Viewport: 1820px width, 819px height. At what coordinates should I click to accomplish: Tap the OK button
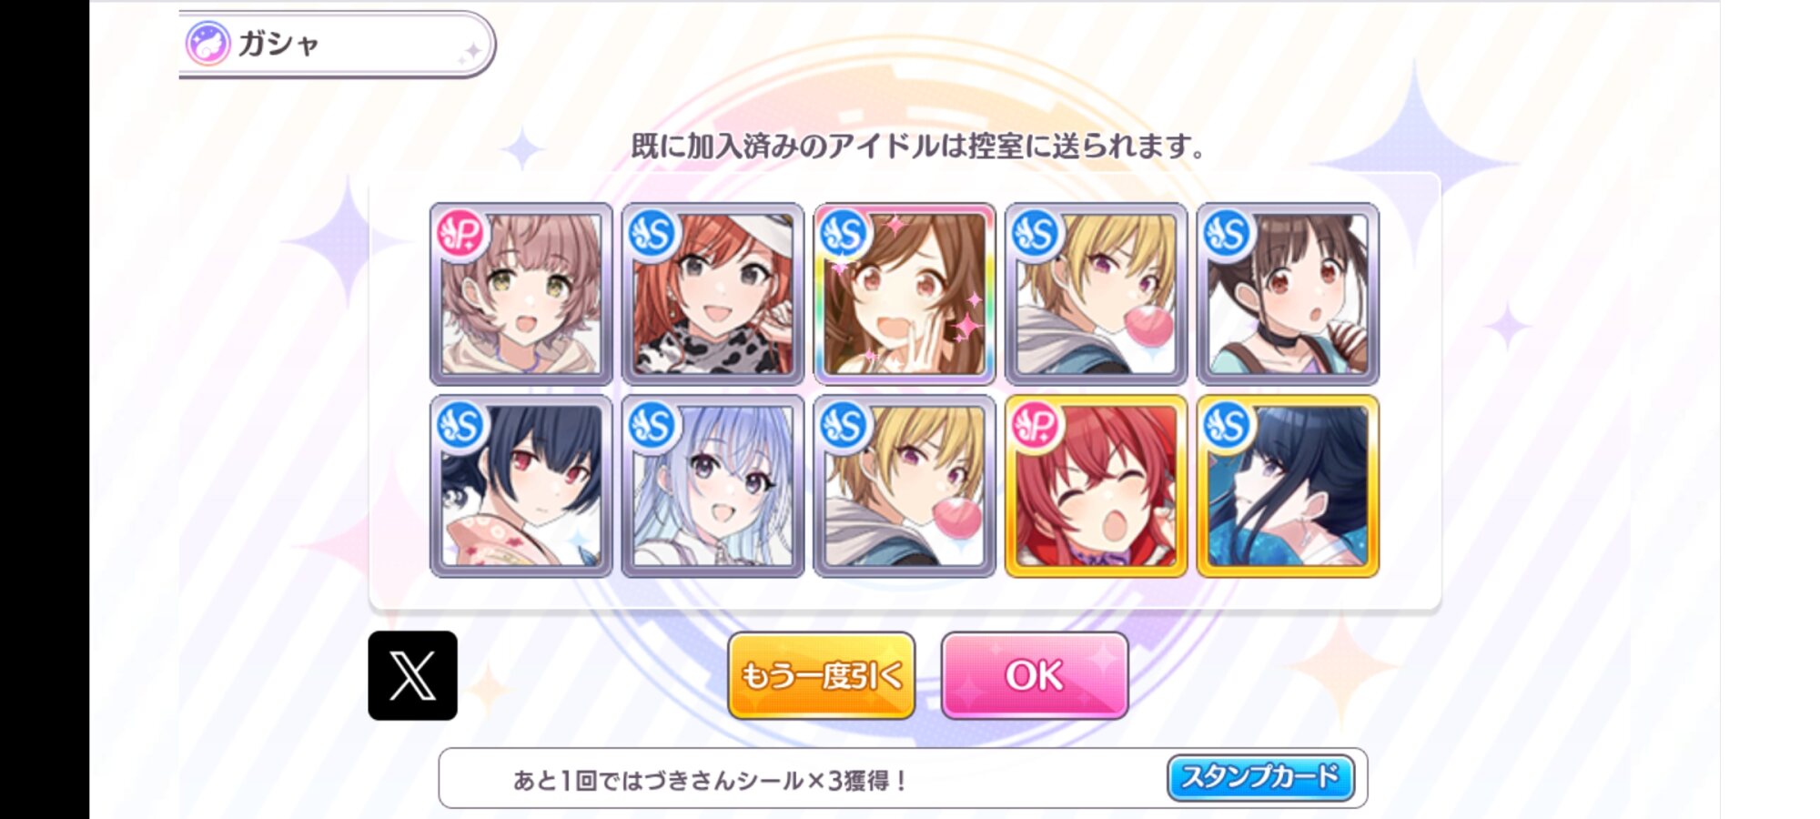coord(1035,675)
